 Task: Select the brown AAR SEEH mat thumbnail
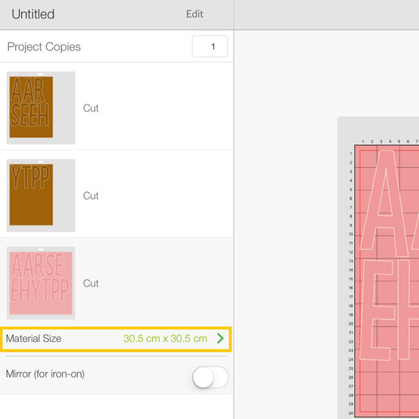click(41, 107)
